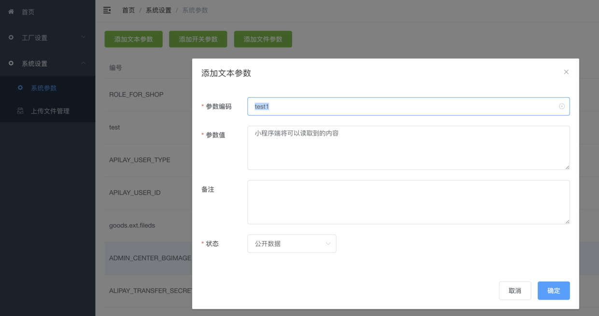Screen dimensions: 599x316
Task: Click into the 备注 textarea
Action: (x=409, y=202)
